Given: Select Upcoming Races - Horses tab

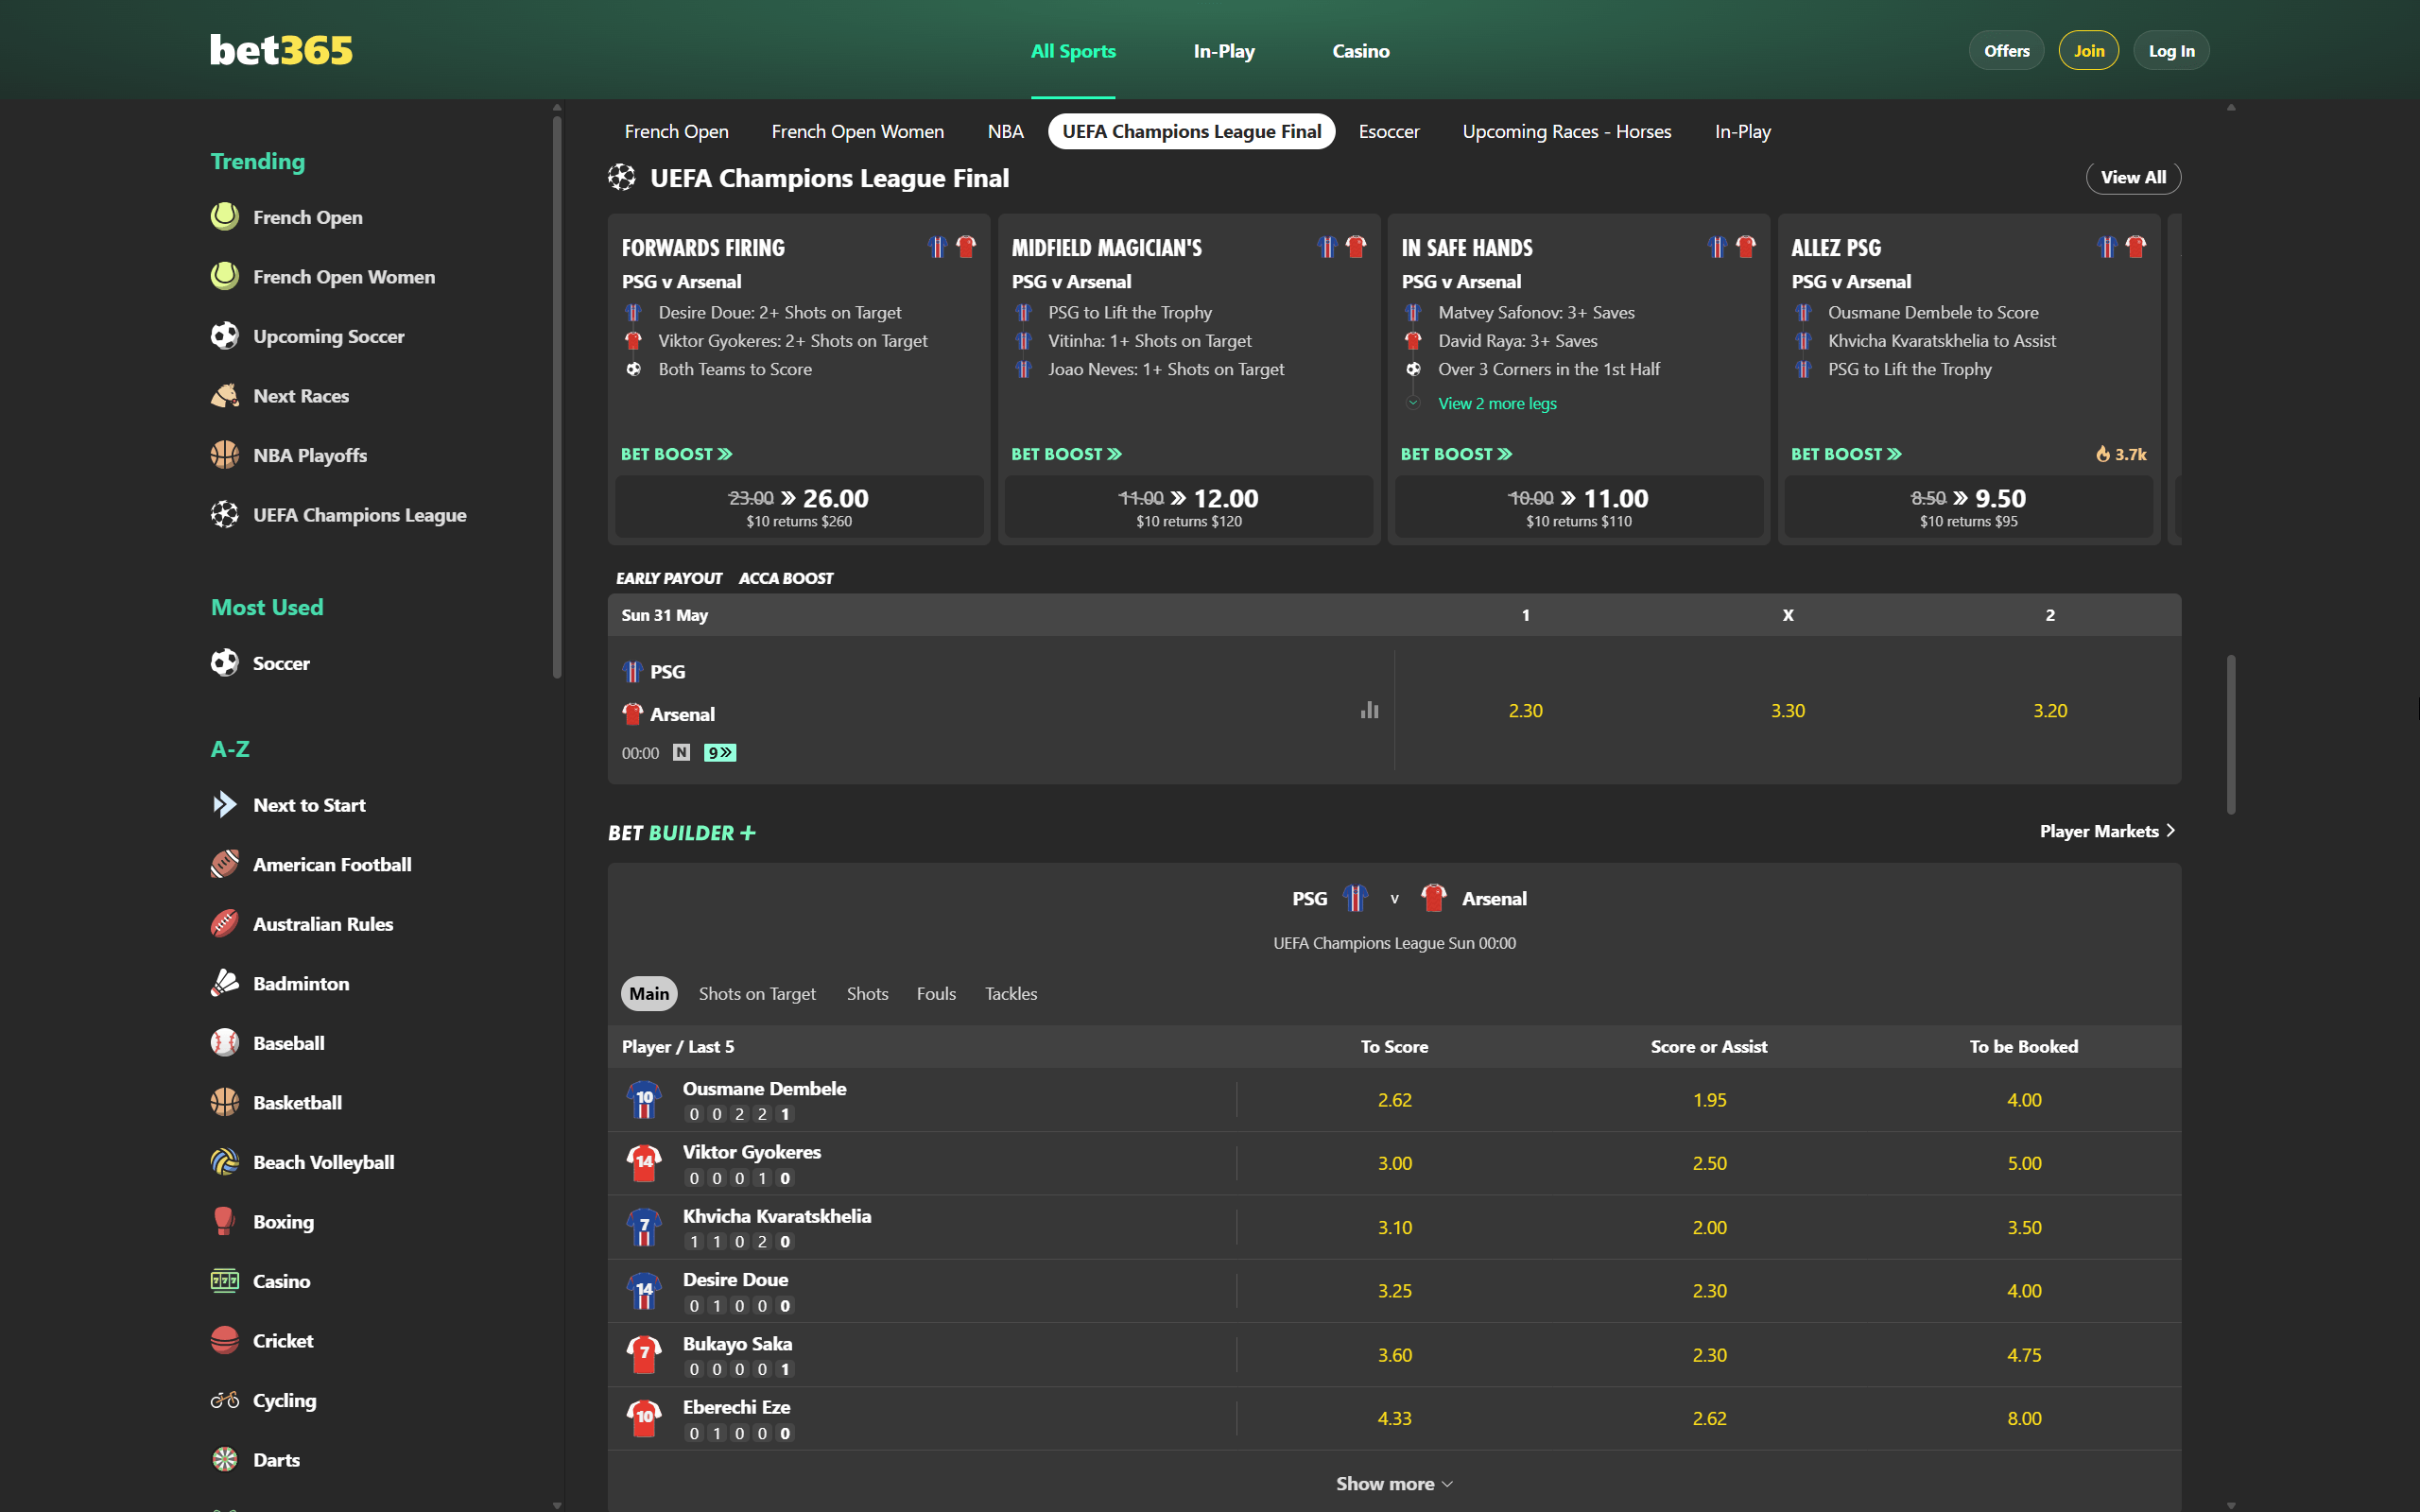Looking at the screenshot, I should 1566,131.
